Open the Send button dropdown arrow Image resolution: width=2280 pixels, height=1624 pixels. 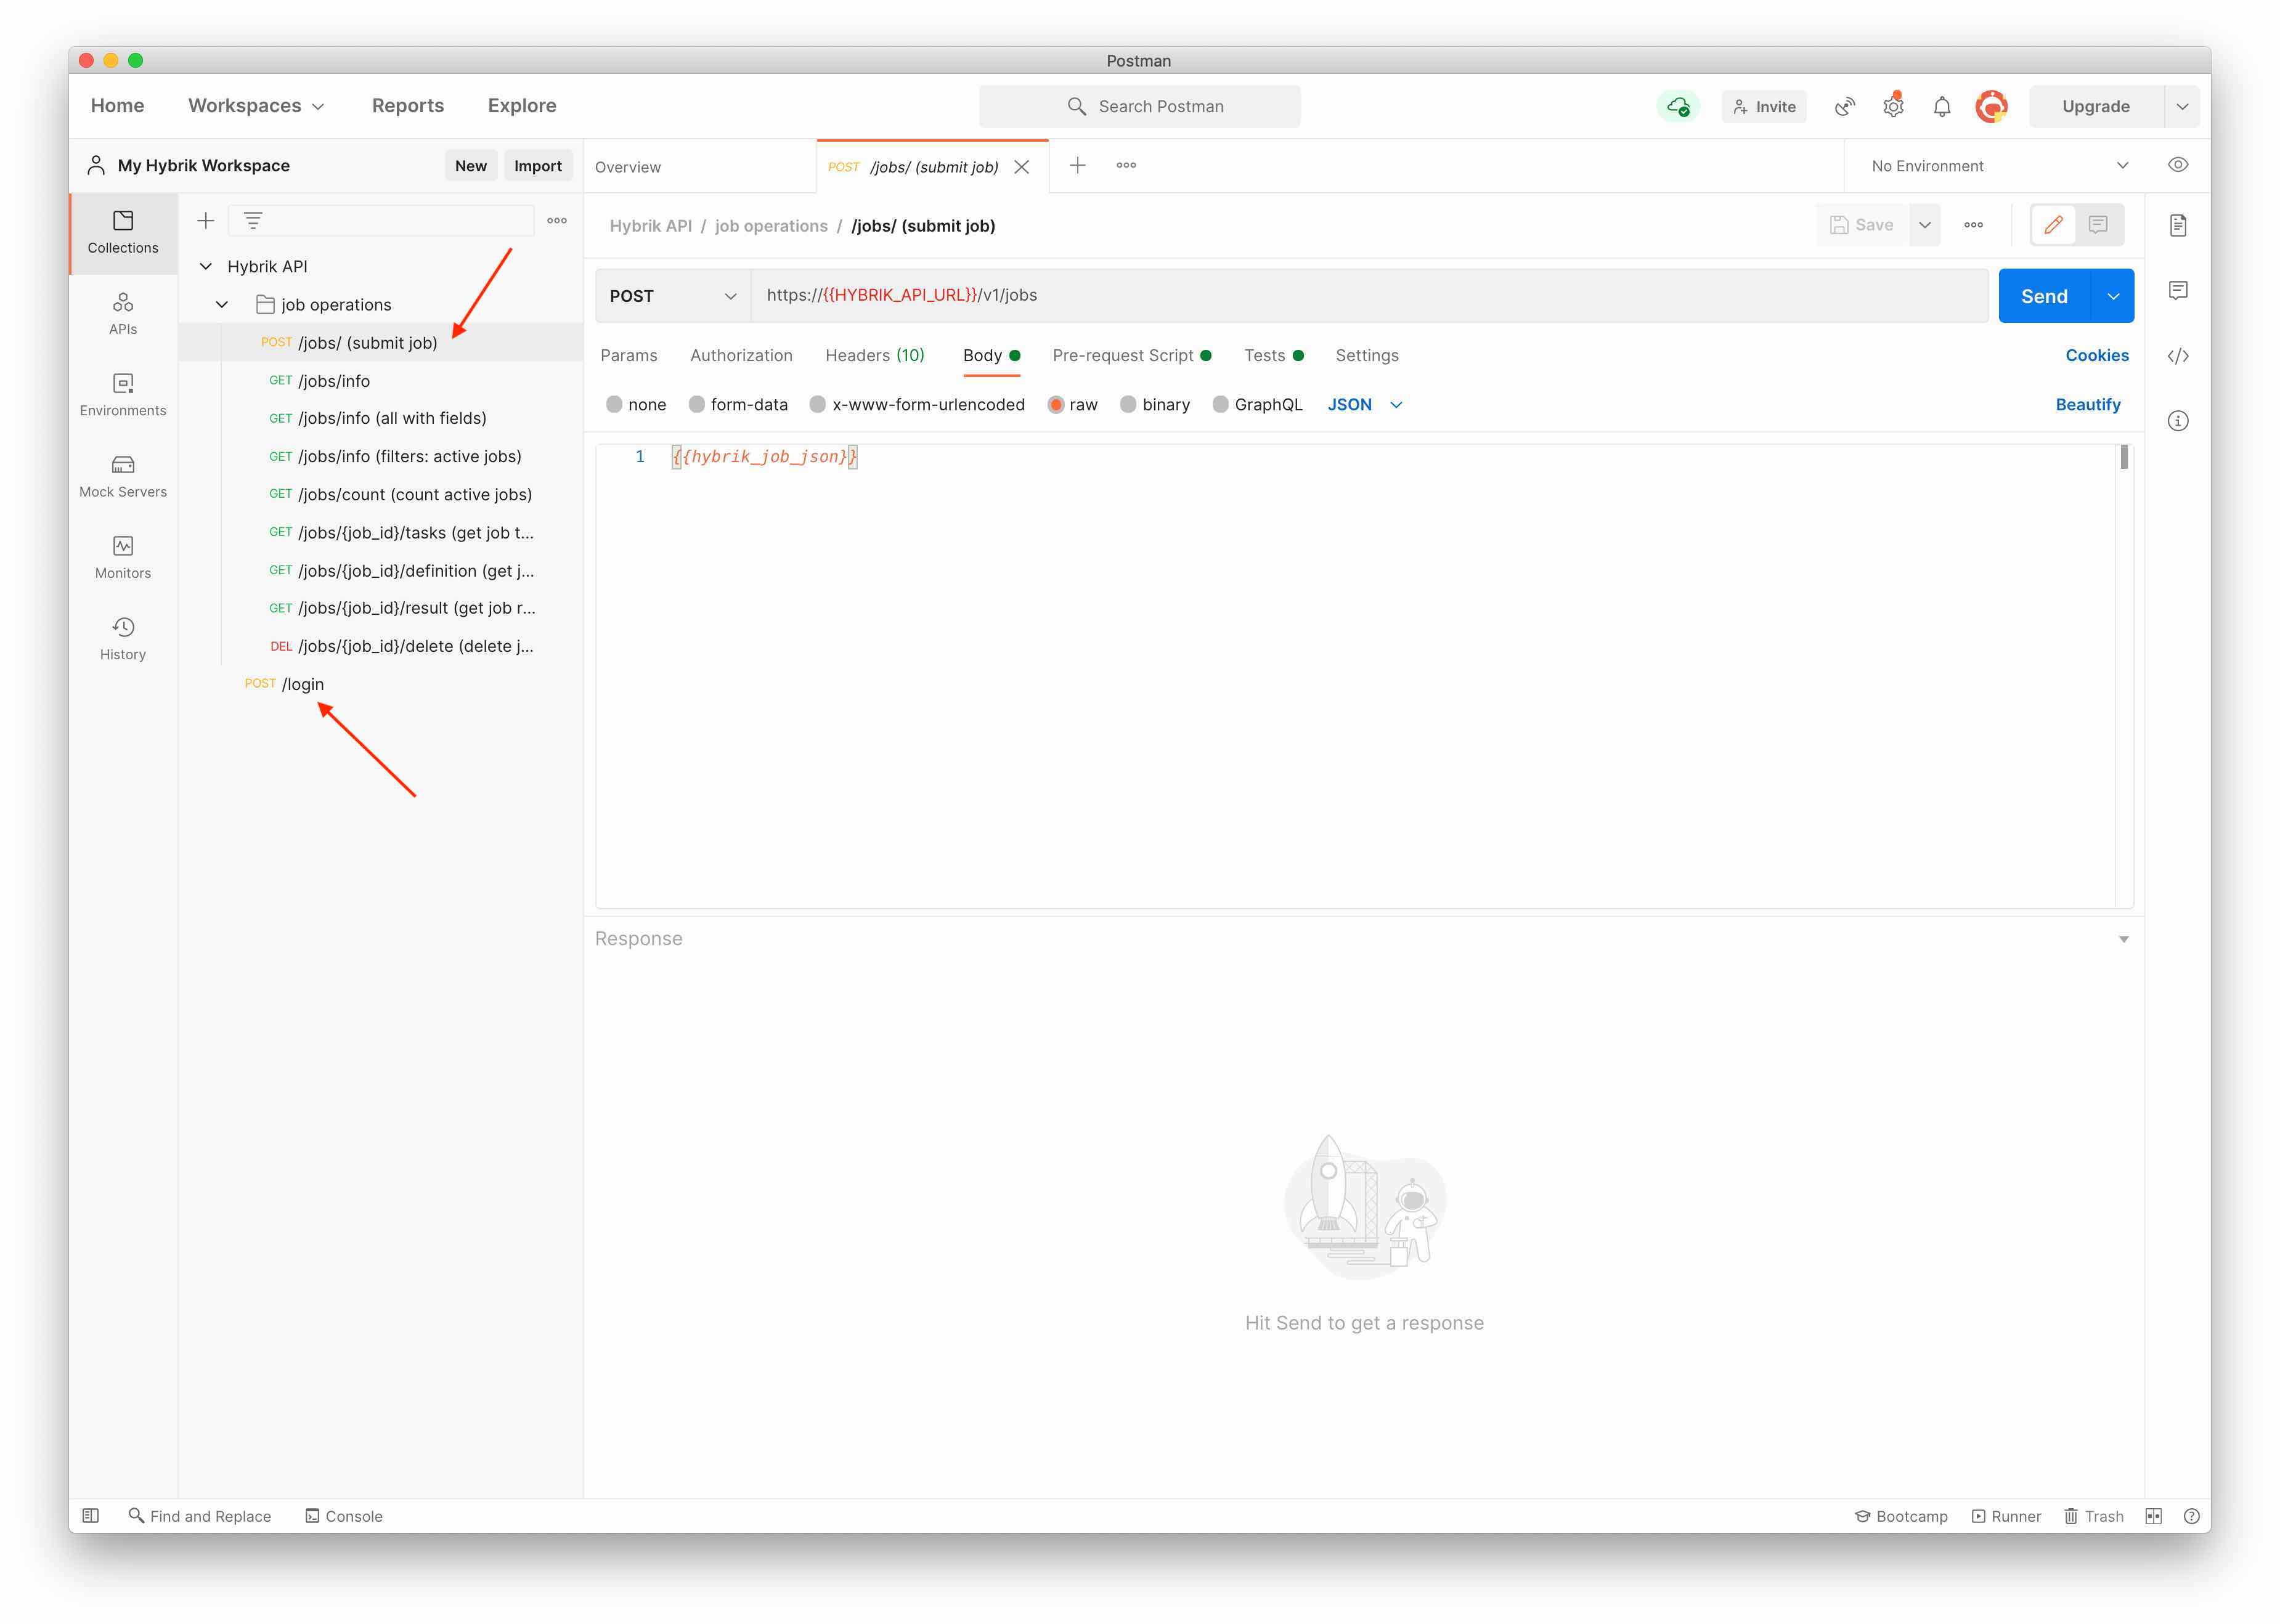click(x=2113, y=296)
